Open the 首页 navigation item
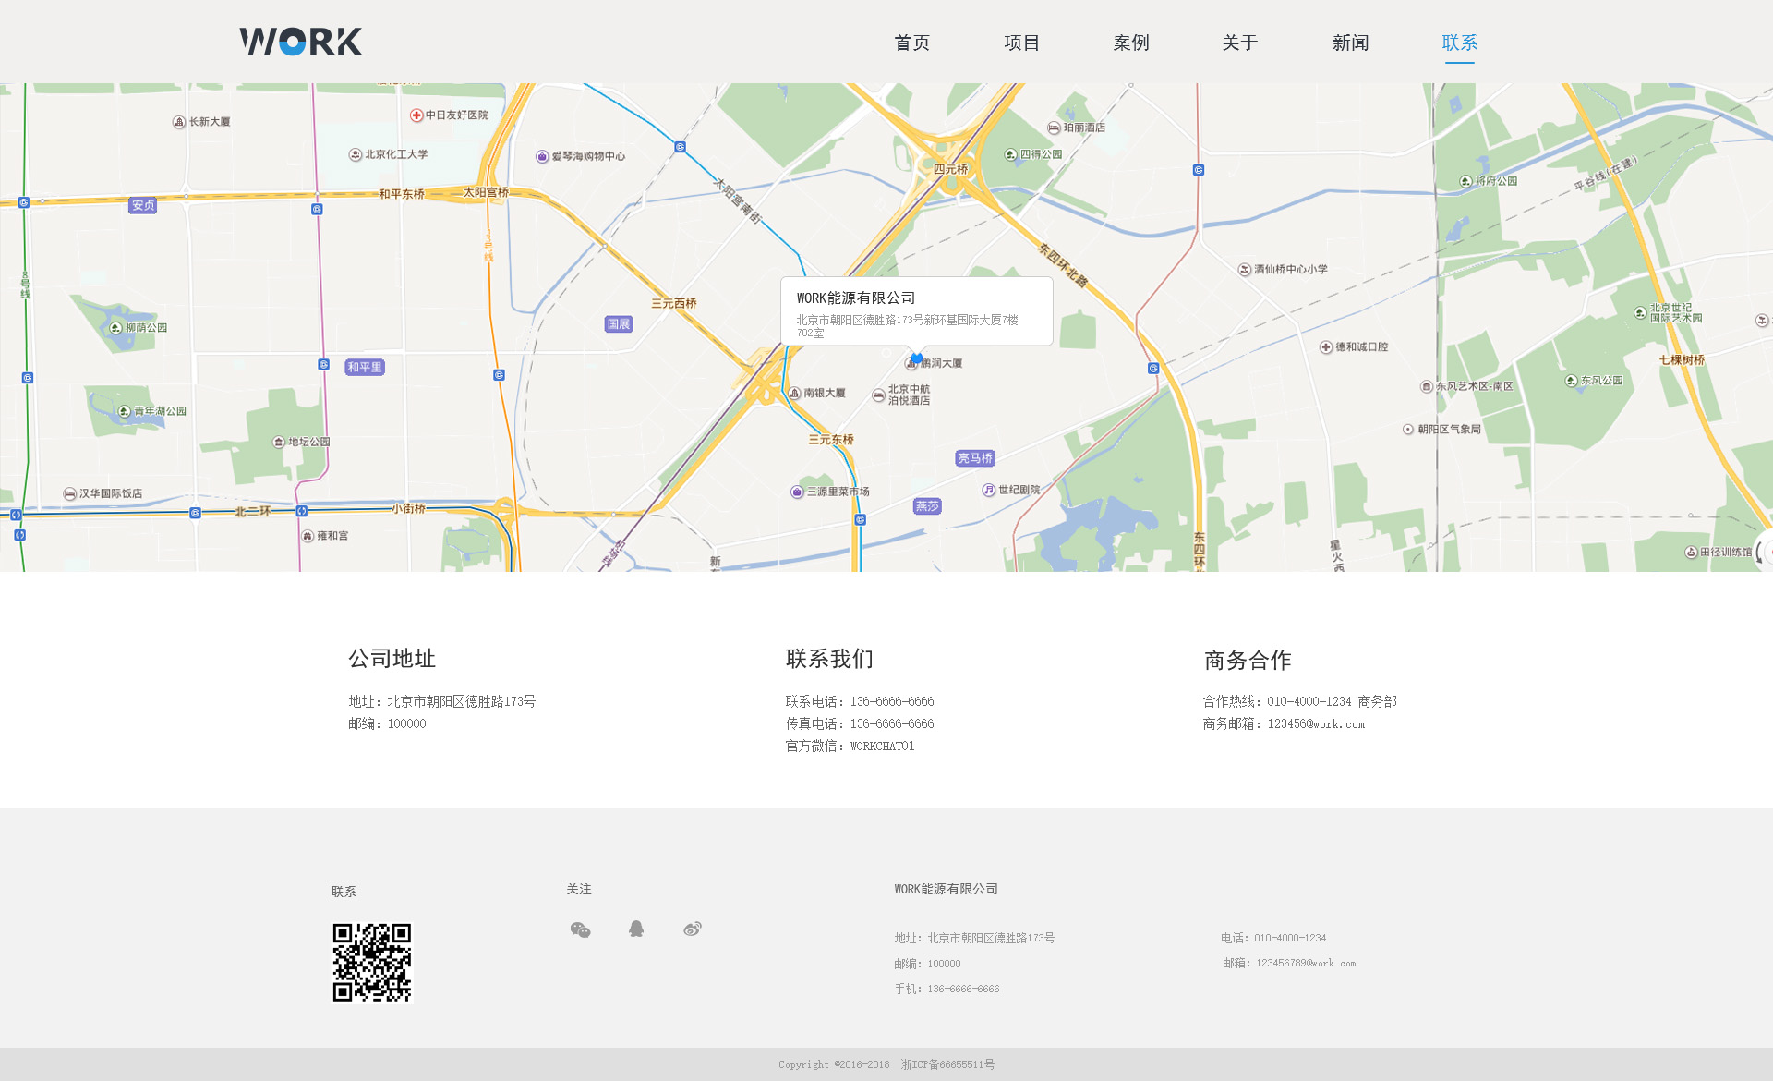1773x1081 pixels. (911, 43)
